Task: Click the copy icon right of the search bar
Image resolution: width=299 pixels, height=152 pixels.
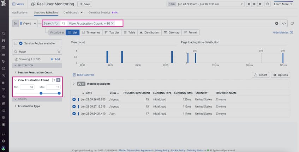Action: coord(292,23)
